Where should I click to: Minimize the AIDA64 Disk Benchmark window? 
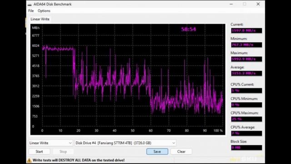click(x=231, y=4)
